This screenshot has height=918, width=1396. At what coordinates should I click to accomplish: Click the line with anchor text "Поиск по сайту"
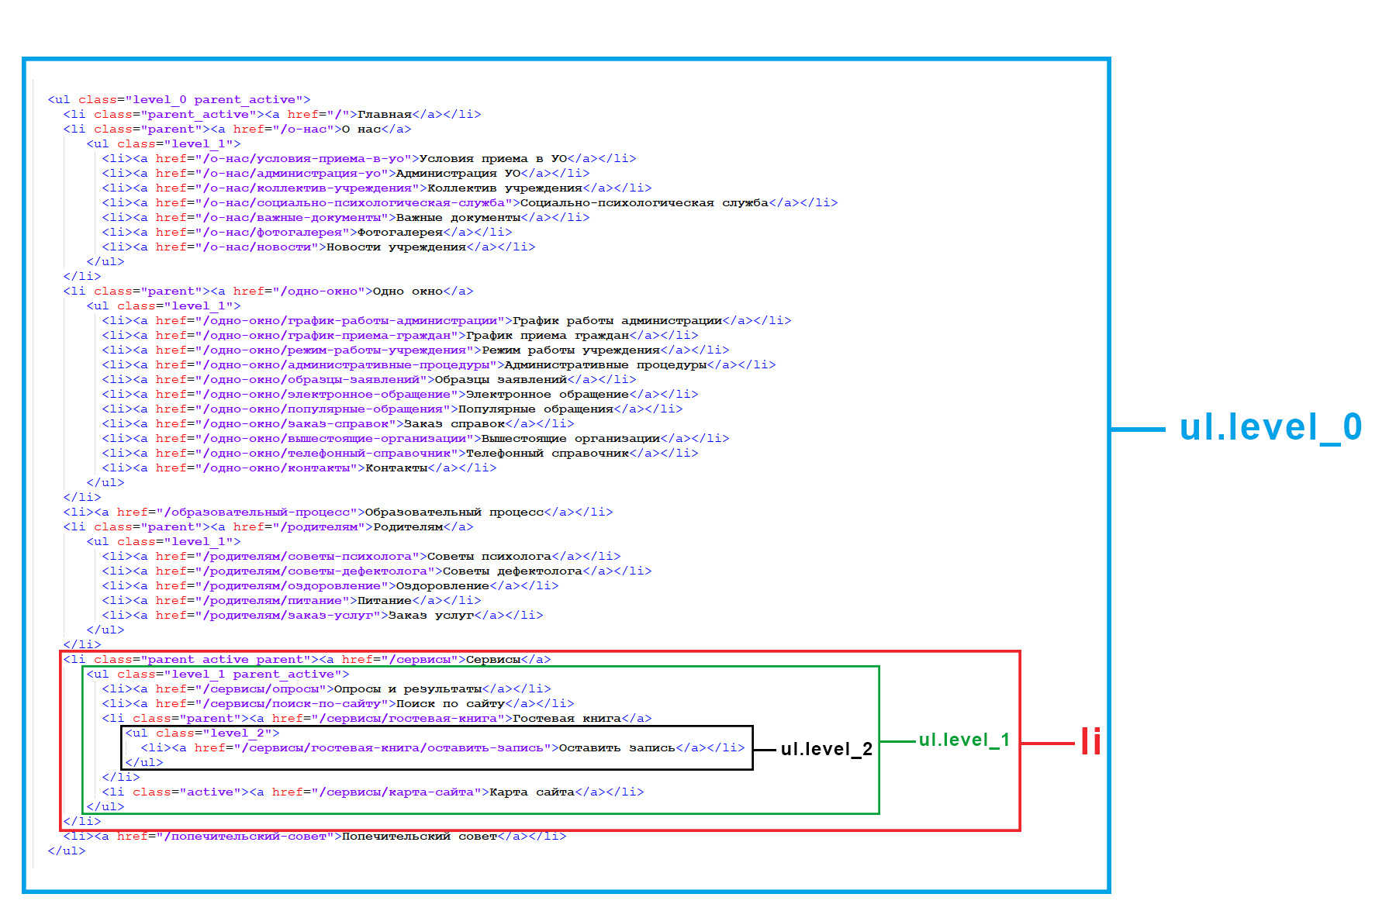tap(338, 704)
